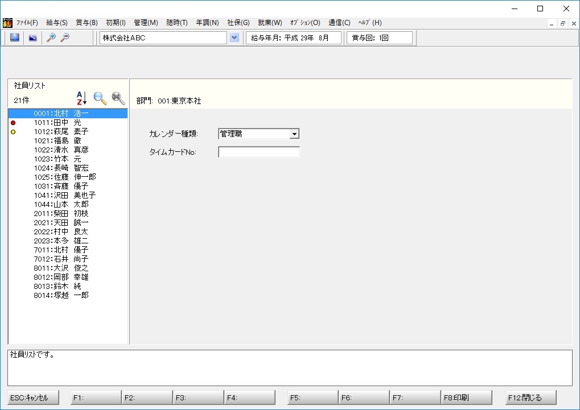The width and height of the screenshot is (580, 410).
Task: Click the application logo icon in menu bar
Action: point(7,23)
